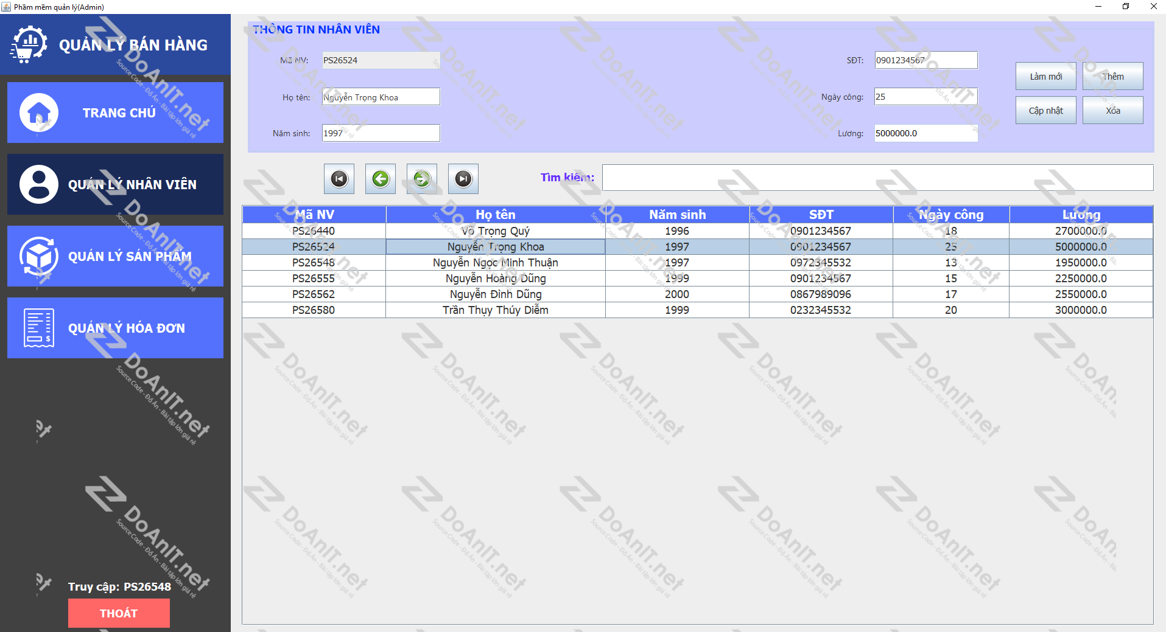
Task: Click the person icon in Quản lý nhân viên
Action: 39,184
